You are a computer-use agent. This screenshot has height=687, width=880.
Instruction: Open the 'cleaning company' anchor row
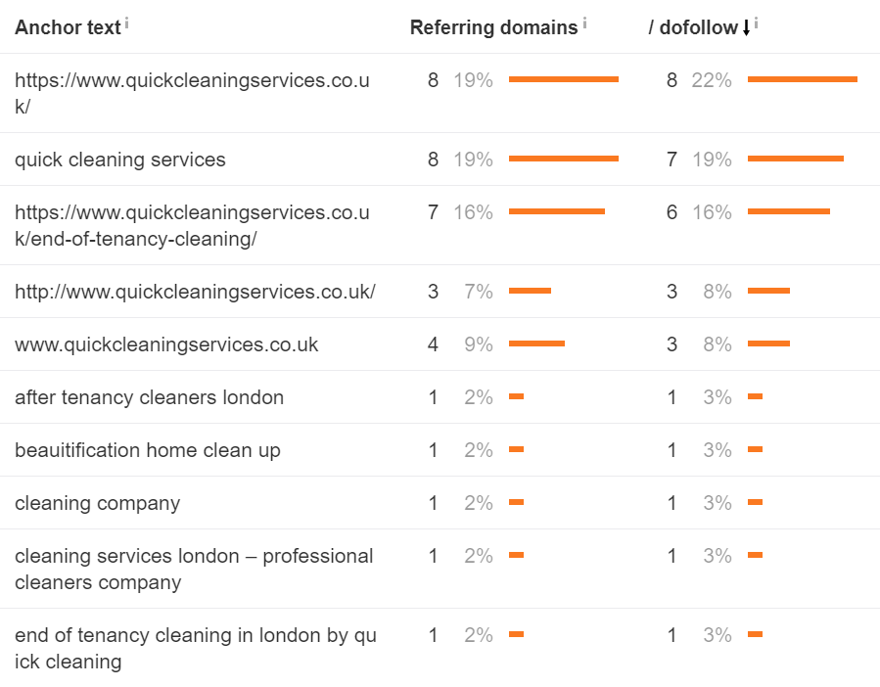click(x=97, y=503)
